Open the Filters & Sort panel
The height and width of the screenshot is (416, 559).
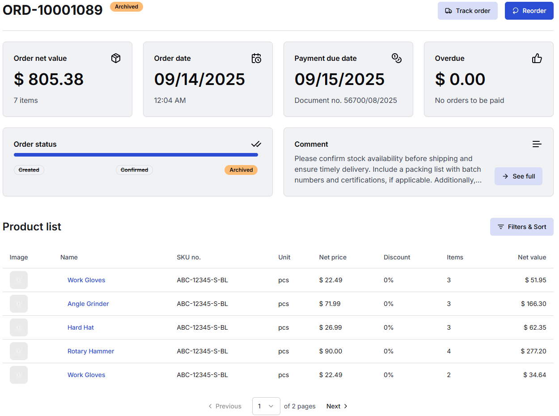521,227
